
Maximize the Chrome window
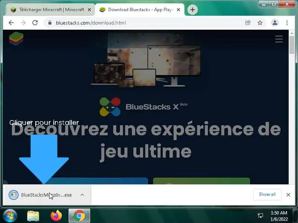click(x=273, y=4)
